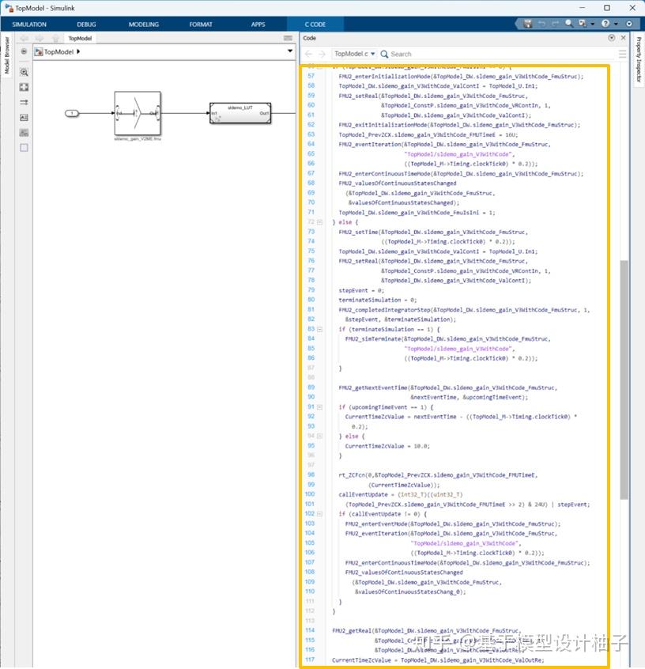Toggle the explorer bar visibility circle button

tap(25, 51)
